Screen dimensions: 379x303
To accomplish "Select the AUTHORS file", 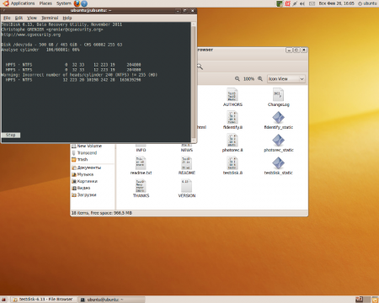I will pos(232,98).
